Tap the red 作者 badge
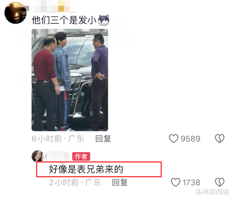Image resolution: width=232 pixels, height=199 pixels. 81,156
